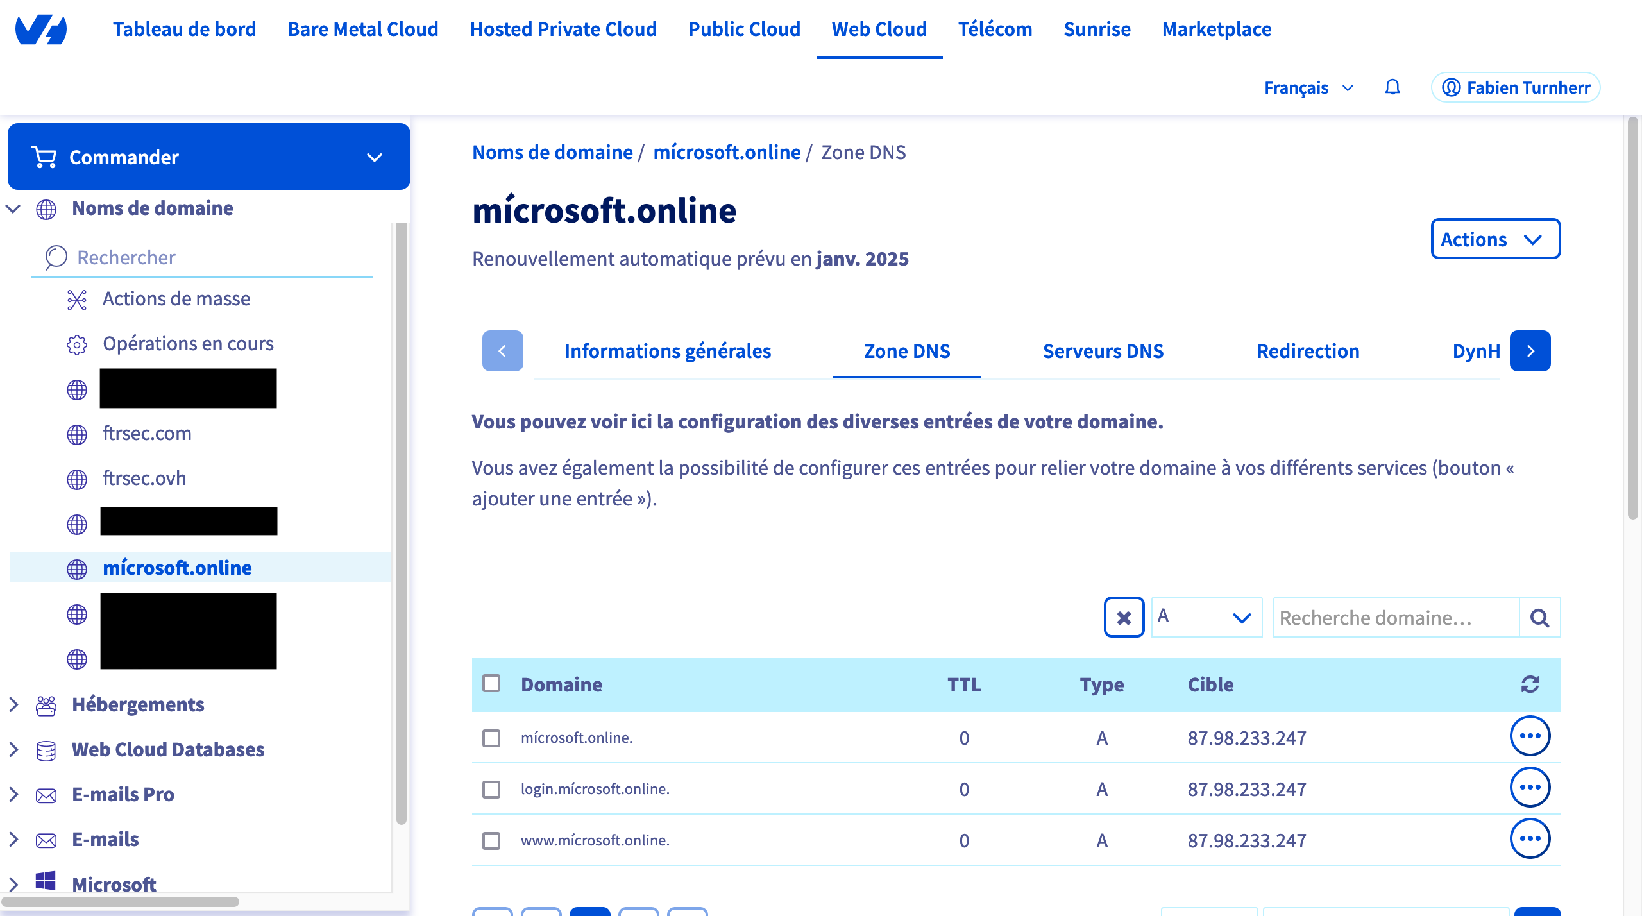The image size is (1642, 916).
Task: Click the Actions de masse icon
Action: pos(77,300)
